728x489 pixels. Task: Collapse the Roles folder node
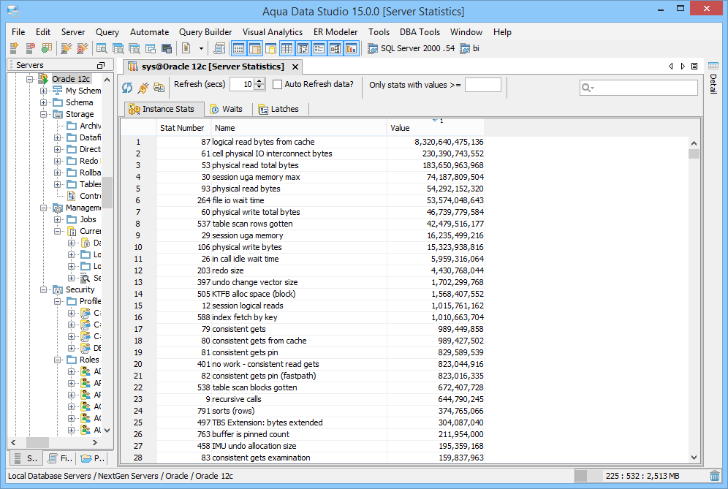(x=57, y=360)
